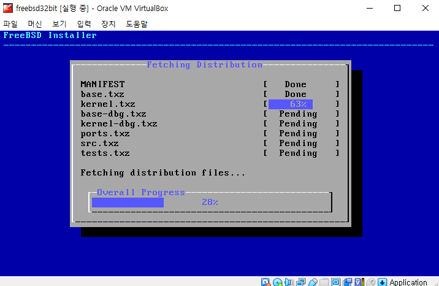
Task: Click the Pending status for kernel-dbg.txz
Action: click(298, 124)
